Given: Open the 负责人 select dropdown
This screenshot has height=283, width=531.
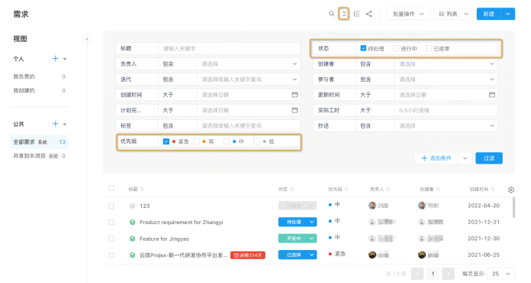Looking at the screenshot, I should (x=248, y=64).
